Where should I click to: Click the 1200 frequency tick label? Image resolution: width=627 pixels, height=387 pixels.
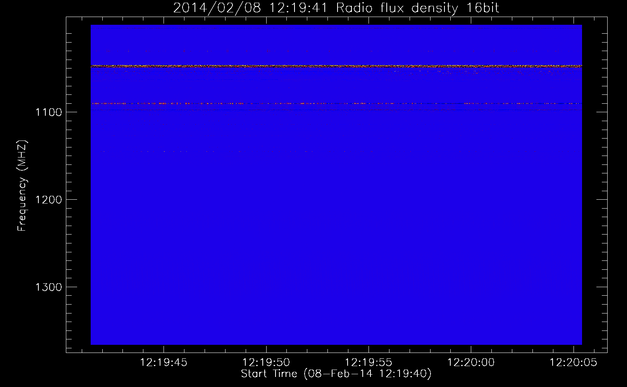(48, 200)
